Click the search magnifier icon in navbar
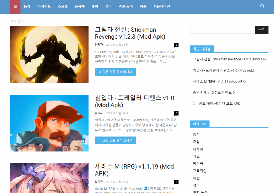The height and width of the screenshot is (193, 274). click(262, 6)
